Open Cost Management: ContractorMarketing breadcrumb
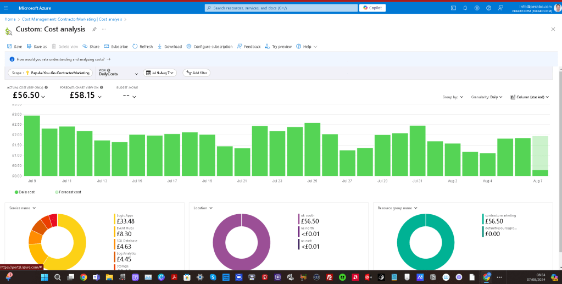Viewport: 562px width, 284px height. click(71, 19)
